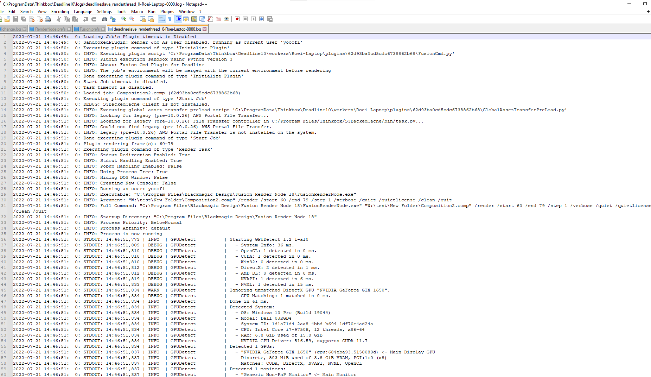
Task: Click the Save file toolbar icon
Action: point(15,19)
